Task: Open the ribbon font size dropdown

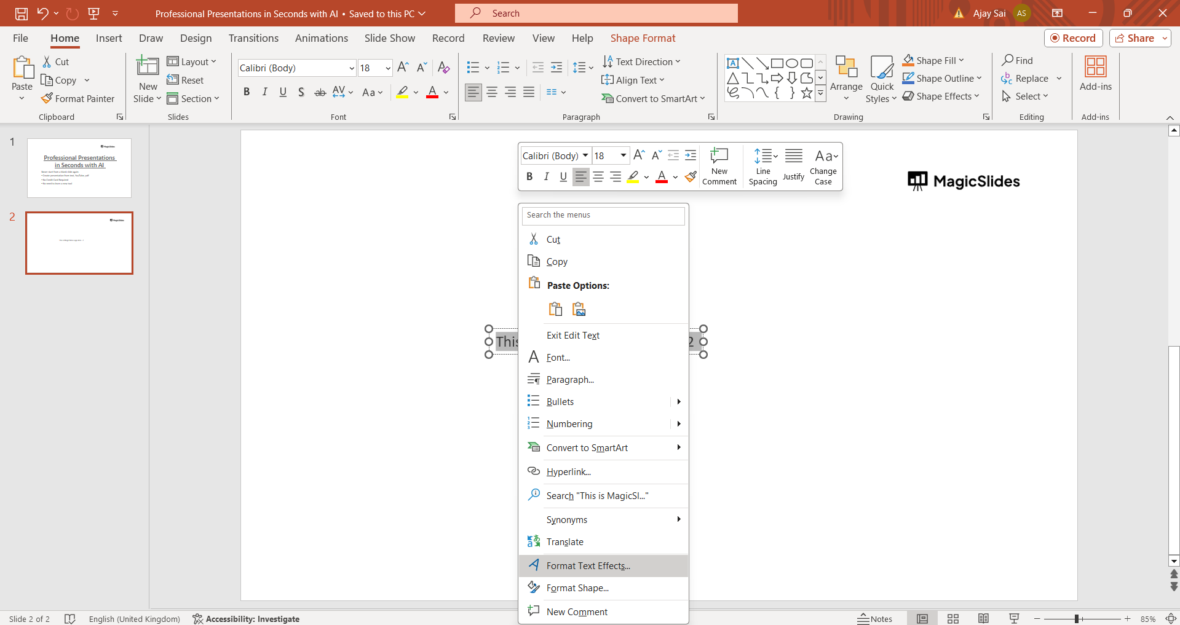Action: point(387,68)
